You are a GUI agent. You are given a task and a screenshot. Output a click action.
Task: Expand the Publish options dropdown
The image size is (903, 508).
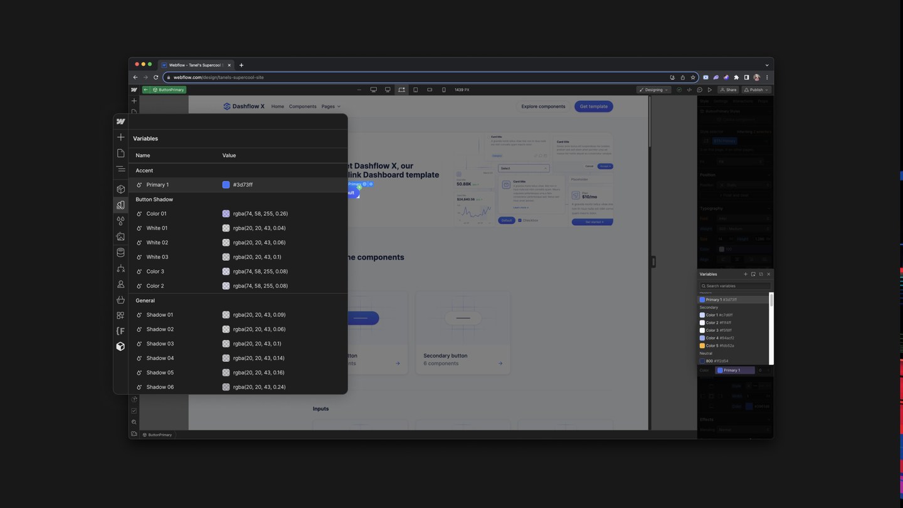[x=766, y=90]
